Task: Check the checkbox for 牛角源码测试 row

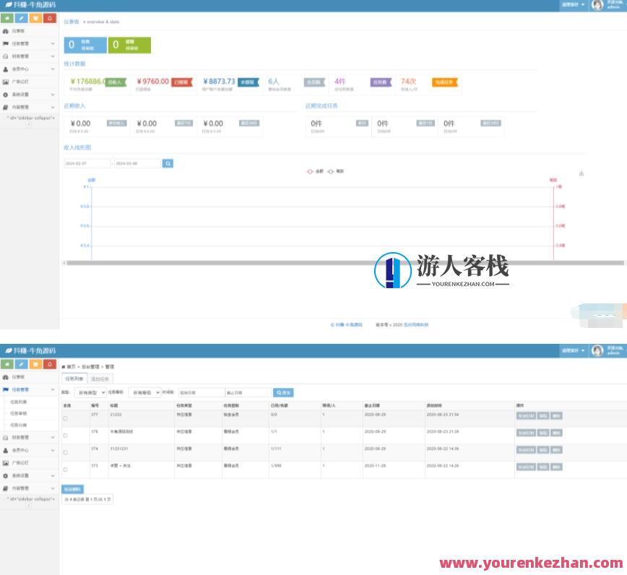Action: coord(66,435)
